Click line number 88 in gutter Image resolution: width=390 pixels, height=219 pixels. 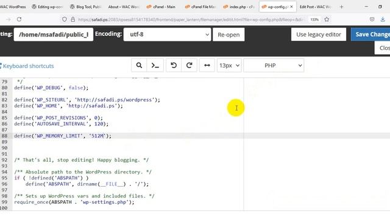point(4,136)
